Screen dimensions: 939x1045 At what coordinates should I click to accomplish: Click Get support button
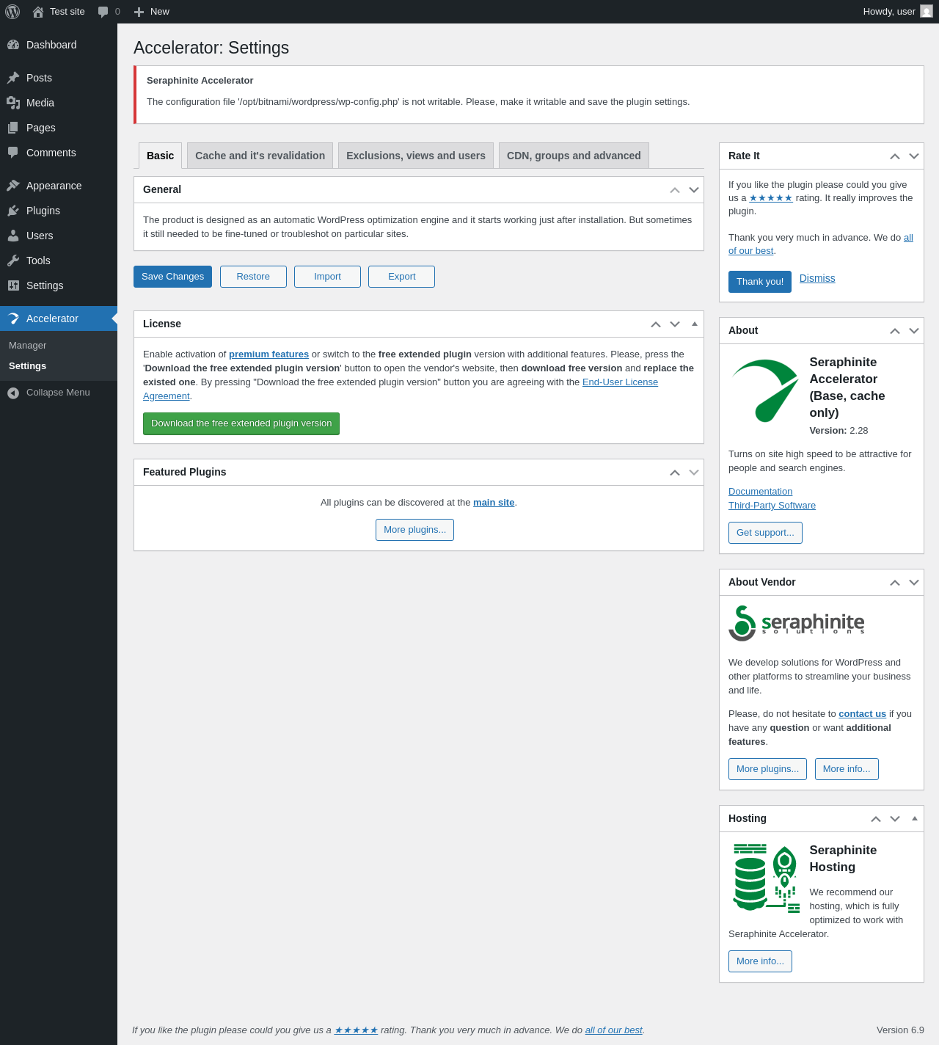(765, 533)
